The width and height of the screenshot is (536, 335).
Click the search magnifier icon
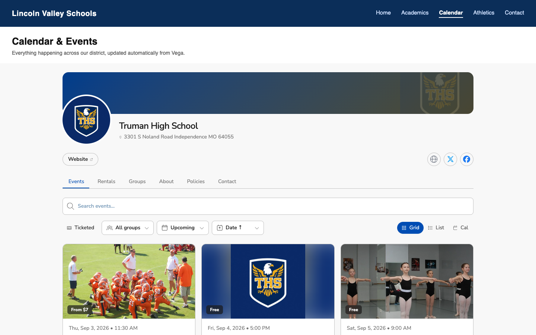pyautogui.click(x=70, y=206)
